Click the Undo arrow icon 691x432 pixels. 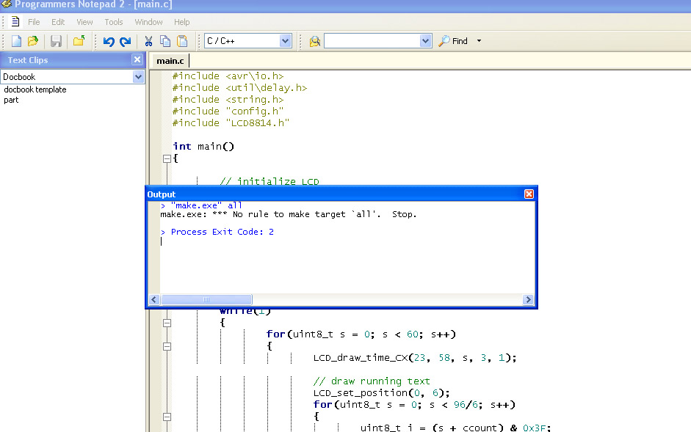(x=109, y=41)
